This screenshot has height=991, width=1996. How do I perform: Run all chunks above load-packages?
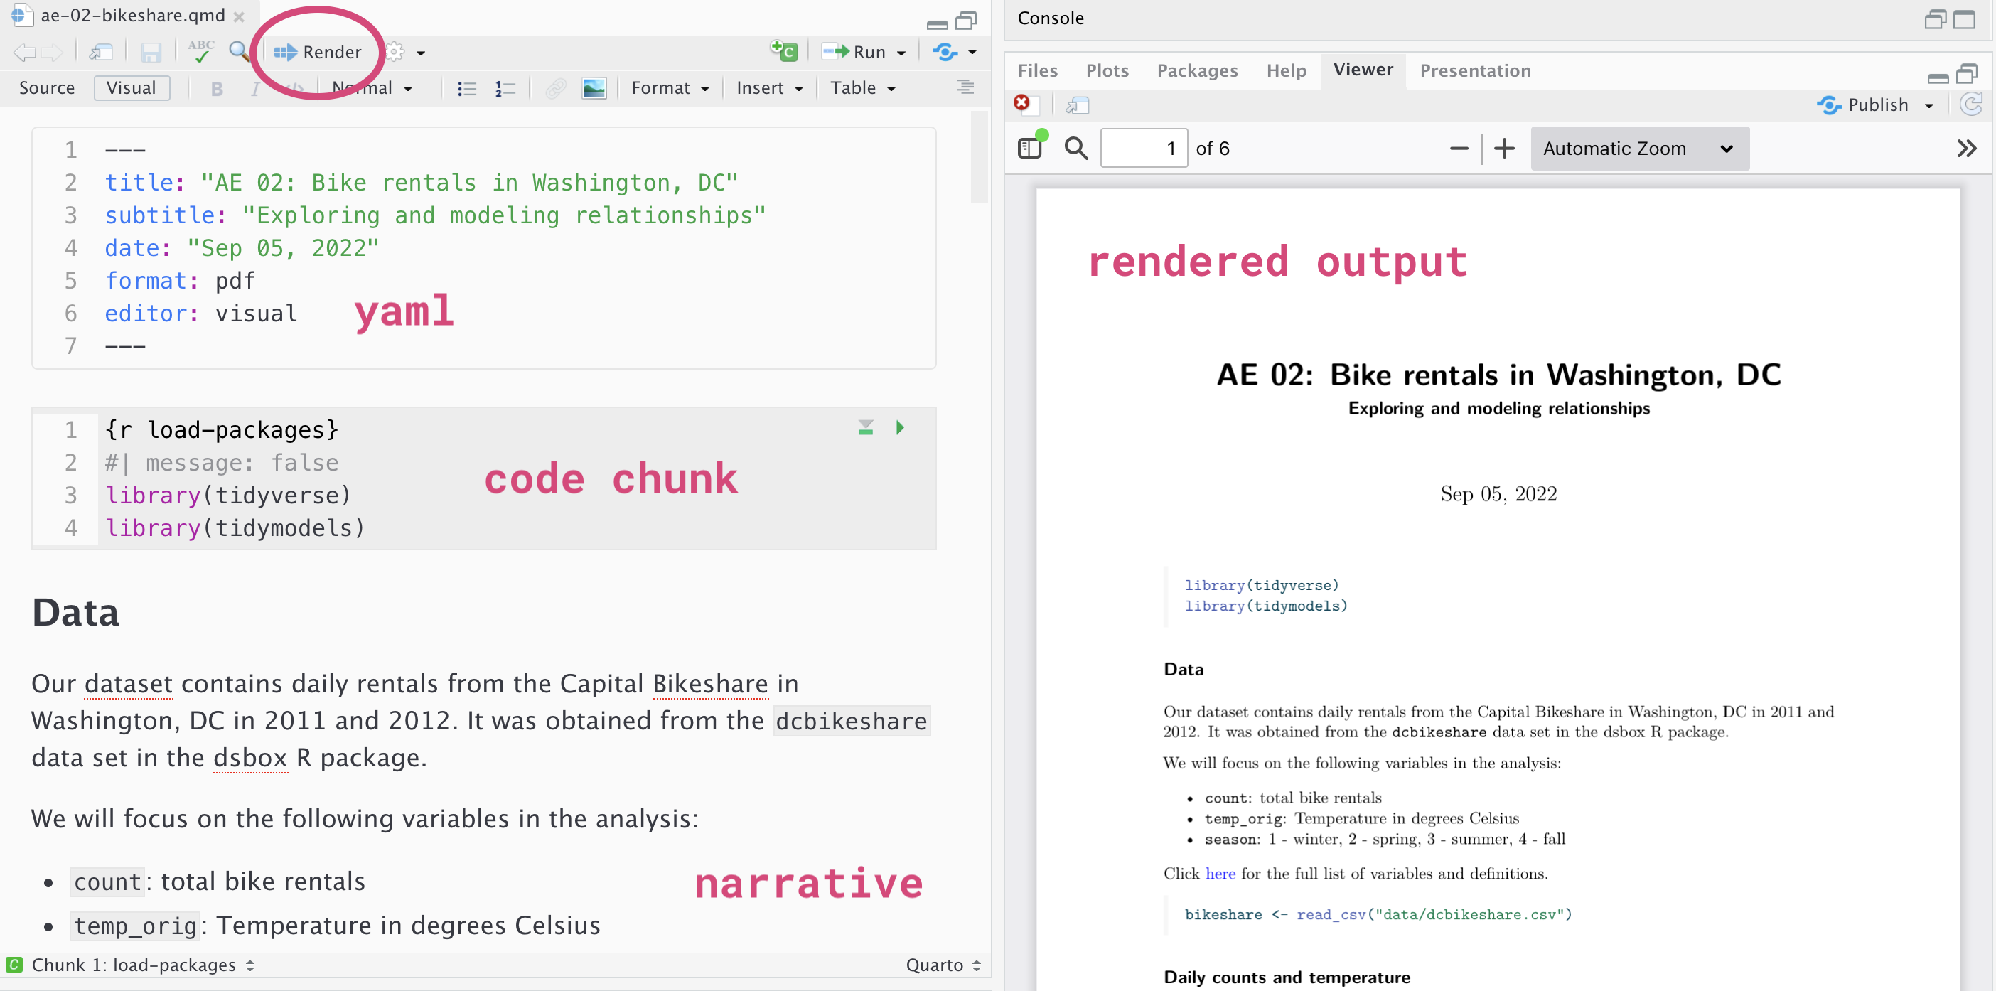[x=866, y=427]
